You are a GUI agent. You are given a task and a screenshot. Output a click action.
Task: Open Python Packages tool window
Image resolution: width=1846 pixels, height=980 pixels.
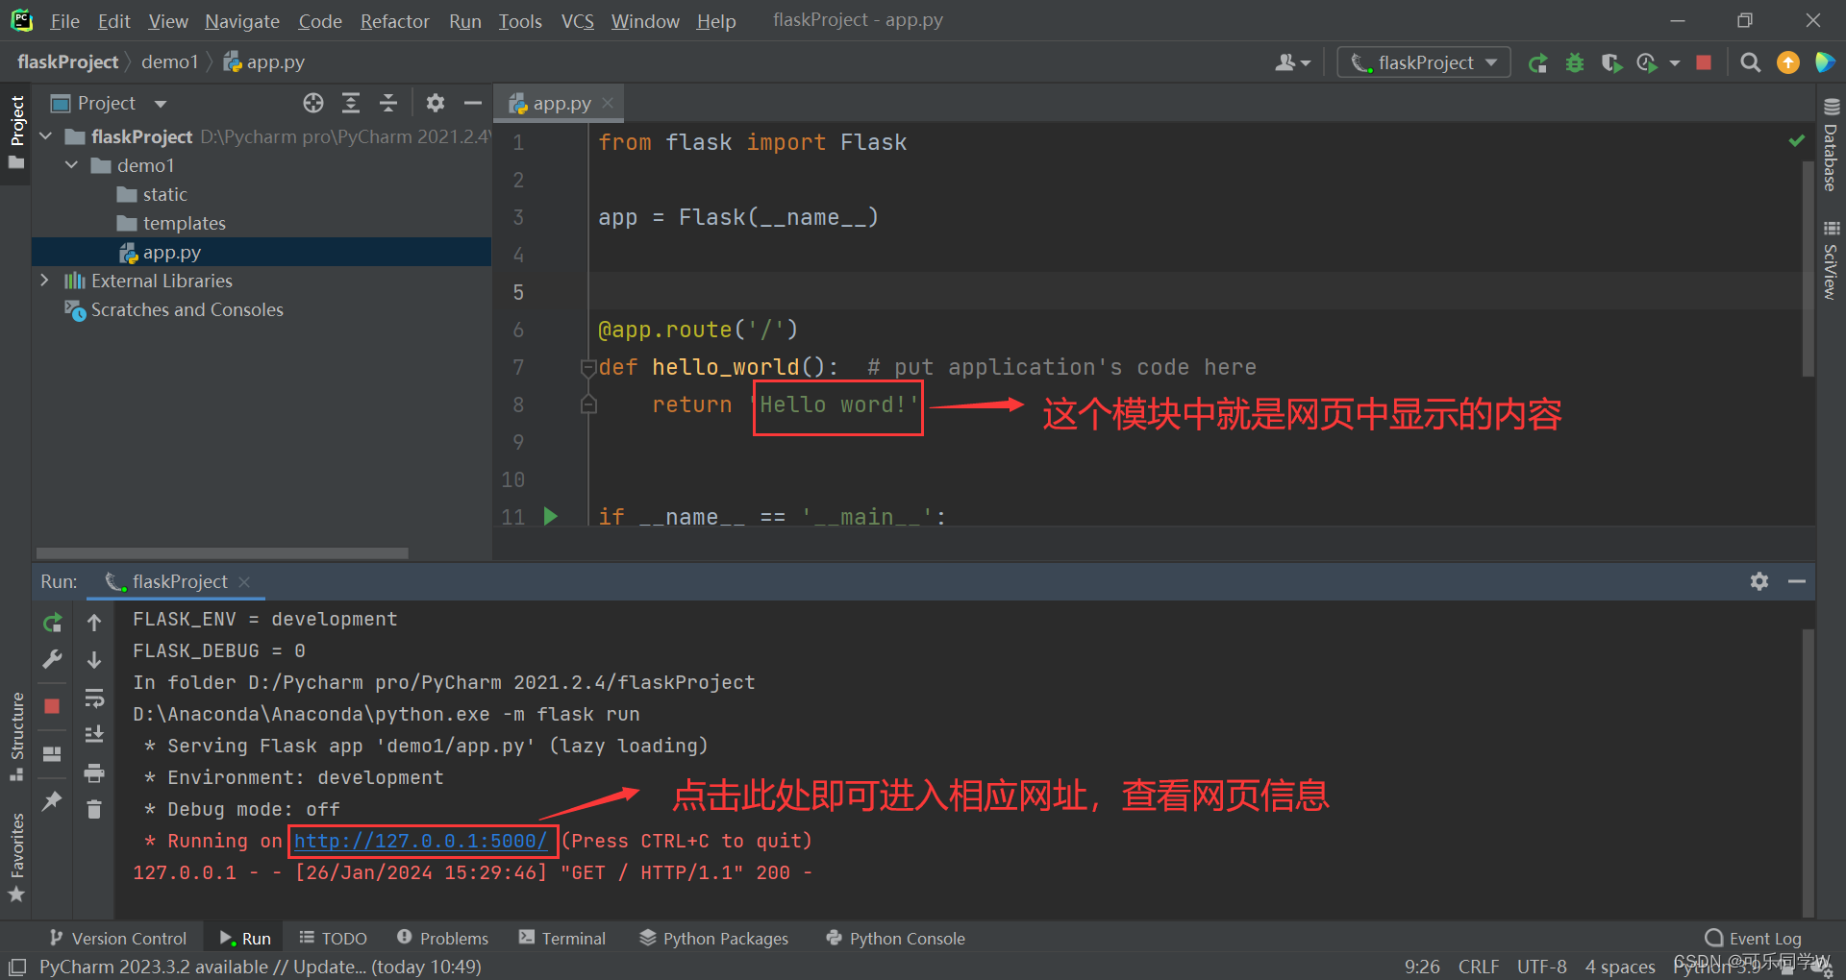pos(713,938)
